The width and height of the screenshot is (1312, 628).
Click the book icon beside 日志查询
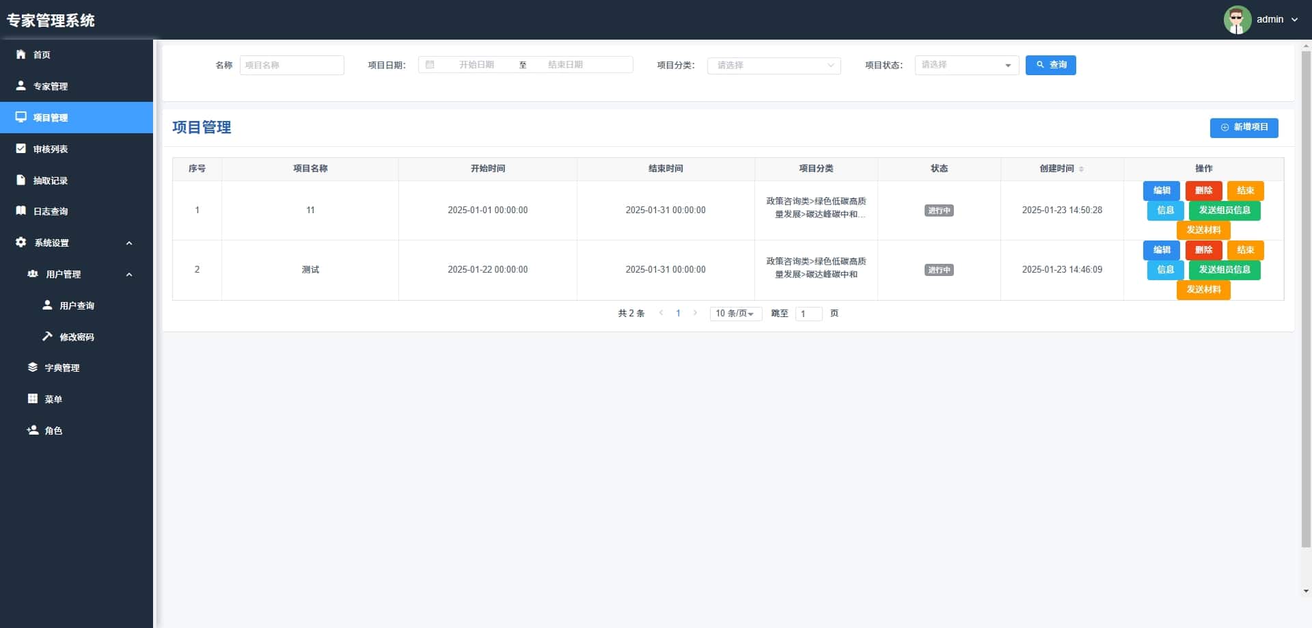pos(20,211)
